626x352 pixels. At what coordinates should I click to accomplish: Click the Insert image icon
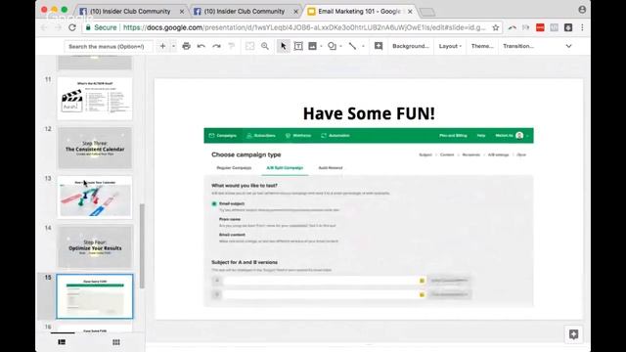click(x=313, y=46)
